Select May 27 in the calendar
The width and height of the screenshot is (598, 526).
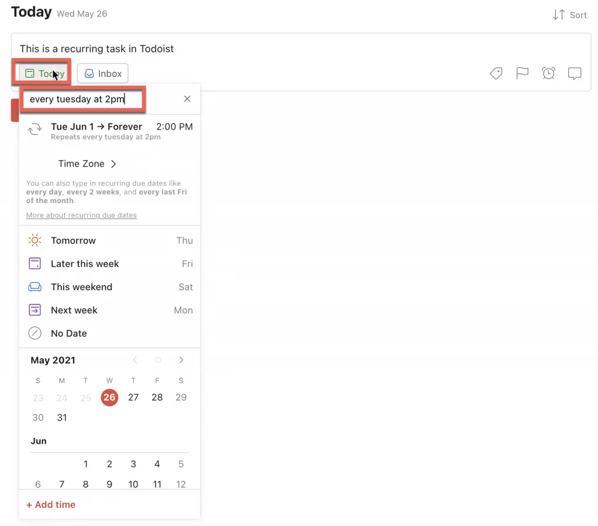tap(133, 397)
